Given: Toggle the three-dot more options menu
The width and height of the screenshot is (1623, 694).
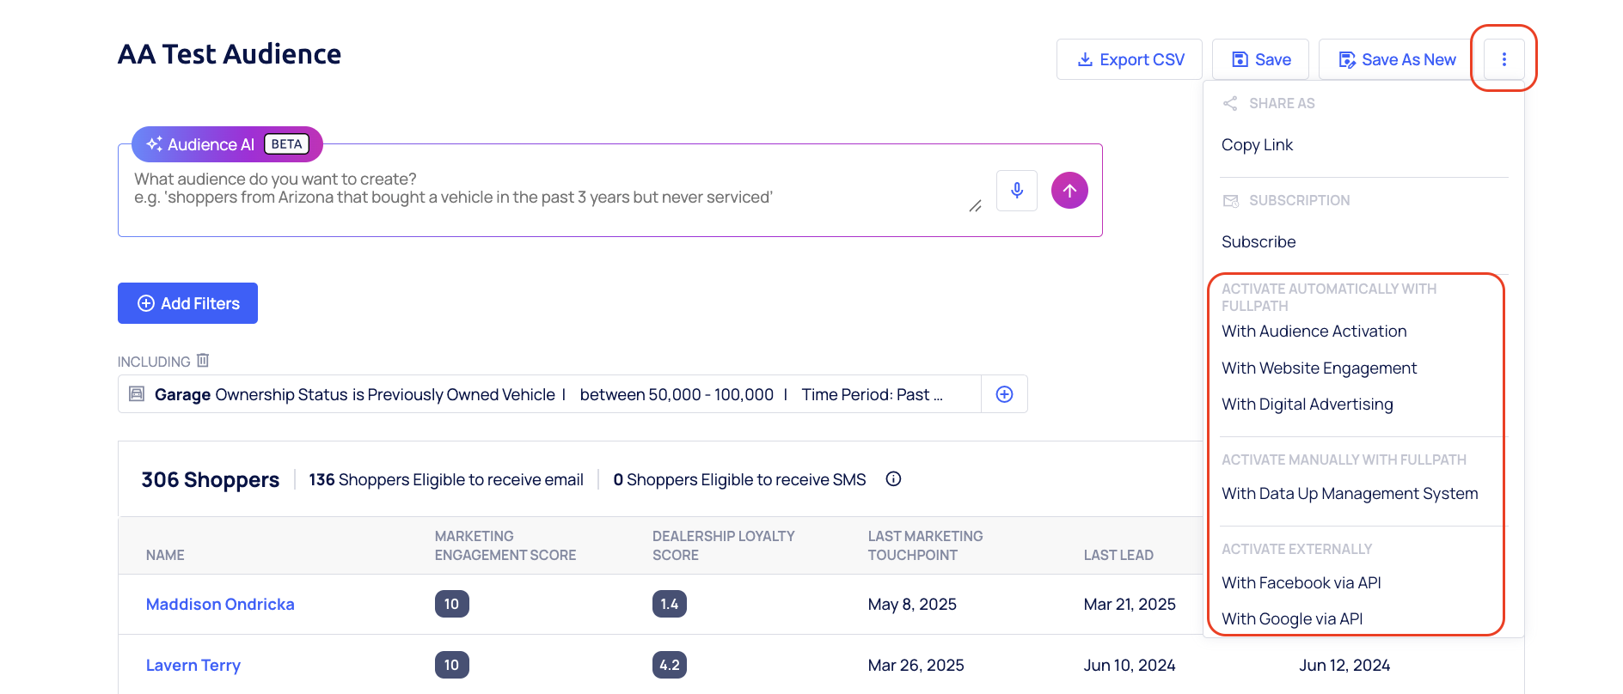Looking at the screenshot, I should (x=1504, y=59).
